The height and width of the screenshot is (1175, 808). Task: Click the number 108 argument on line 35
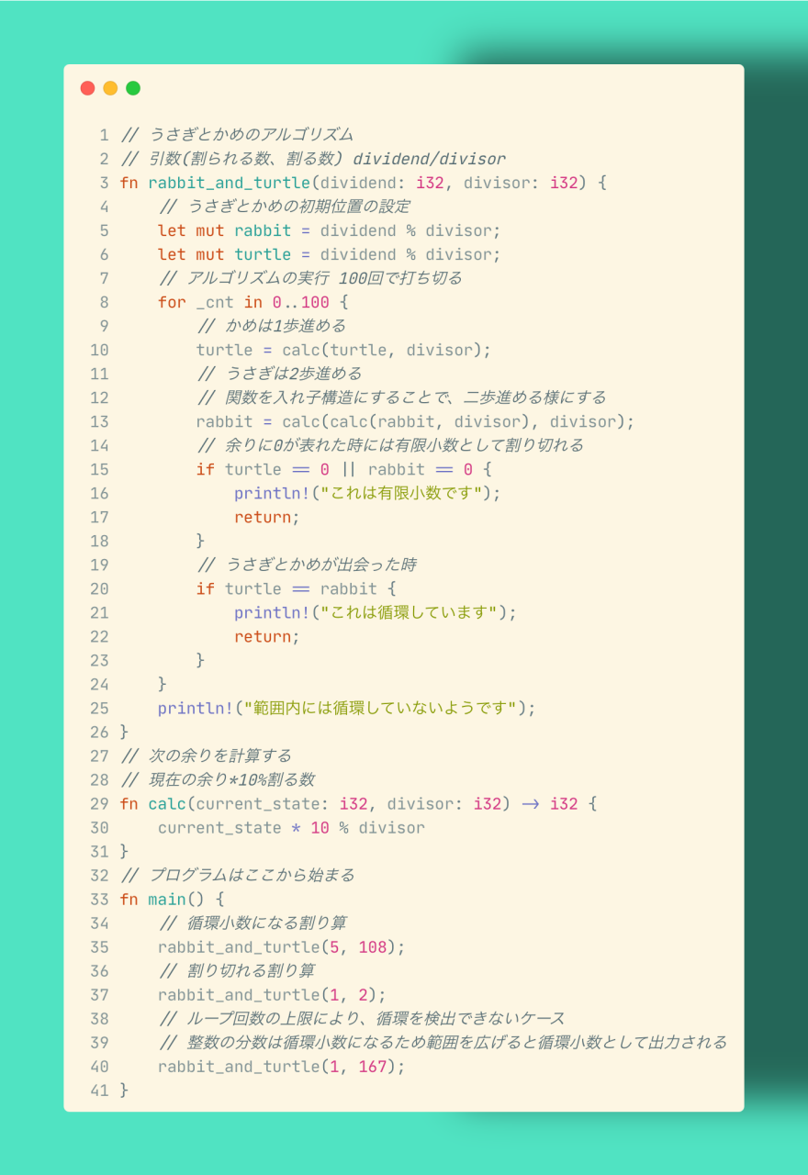point(373,946)
